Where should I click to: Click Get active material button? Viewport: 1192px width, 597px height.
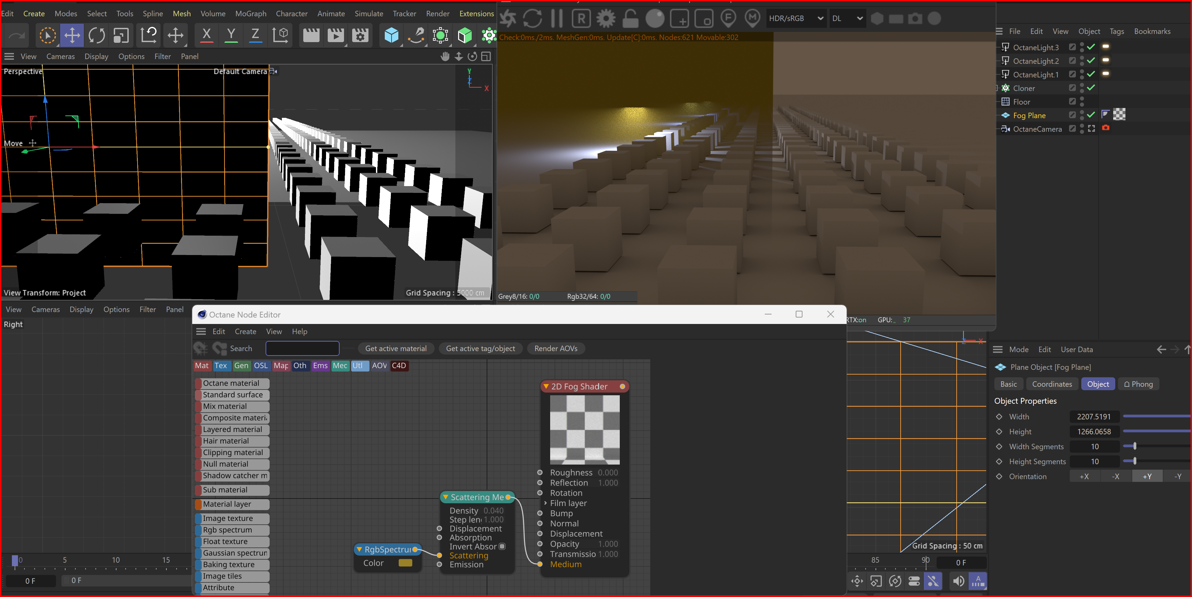396,348
